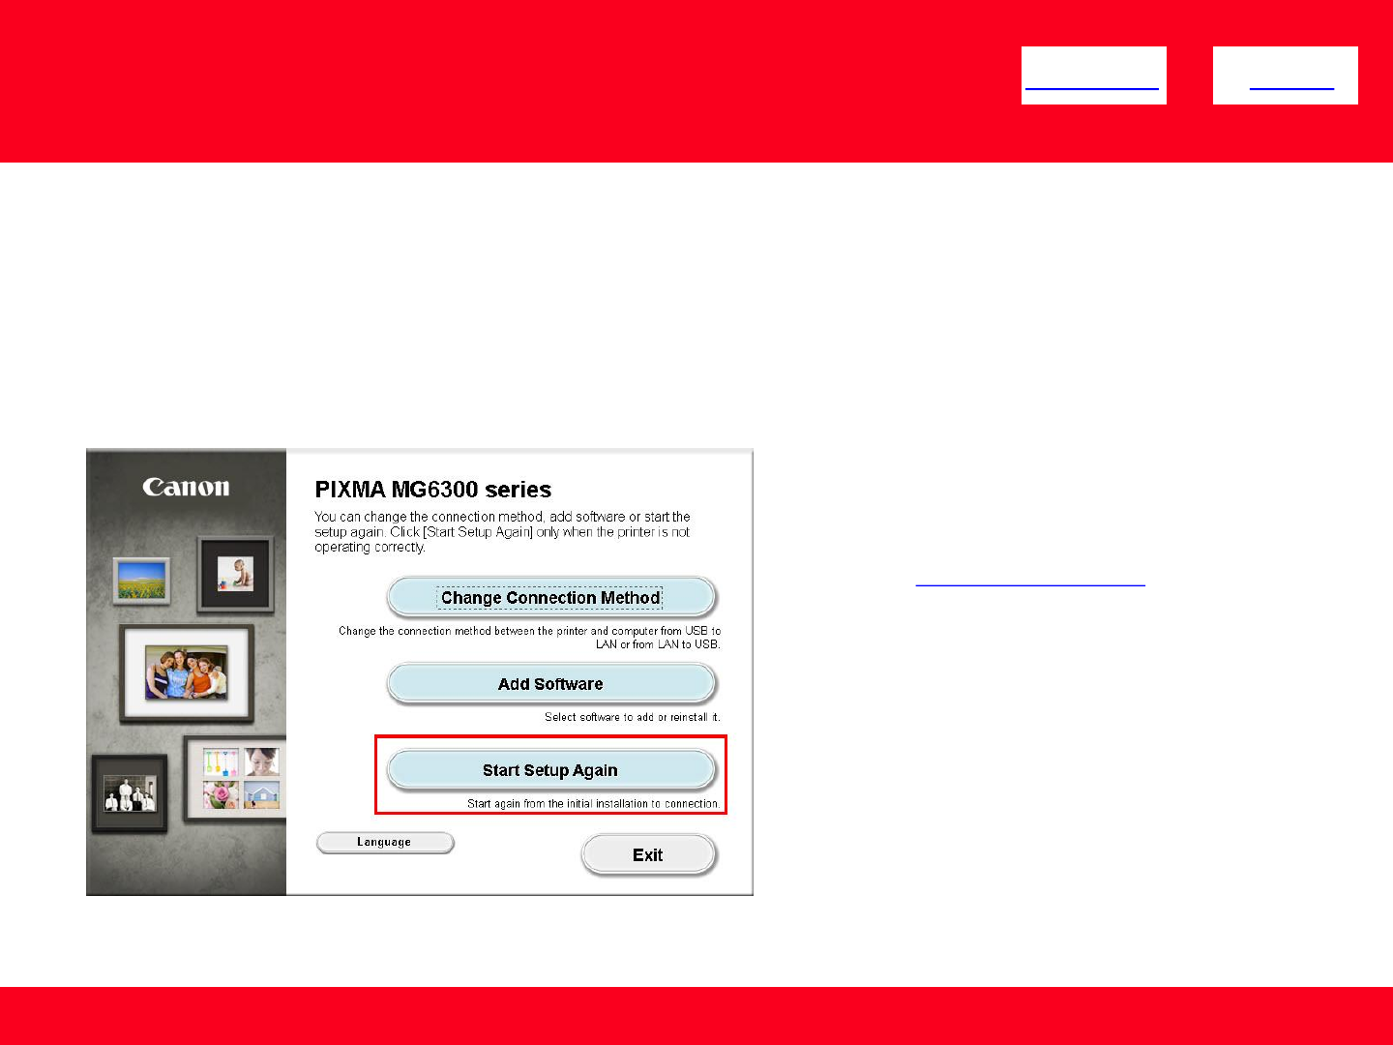
Task: Choose Add Software in the setup dialog
Action: 551,684
